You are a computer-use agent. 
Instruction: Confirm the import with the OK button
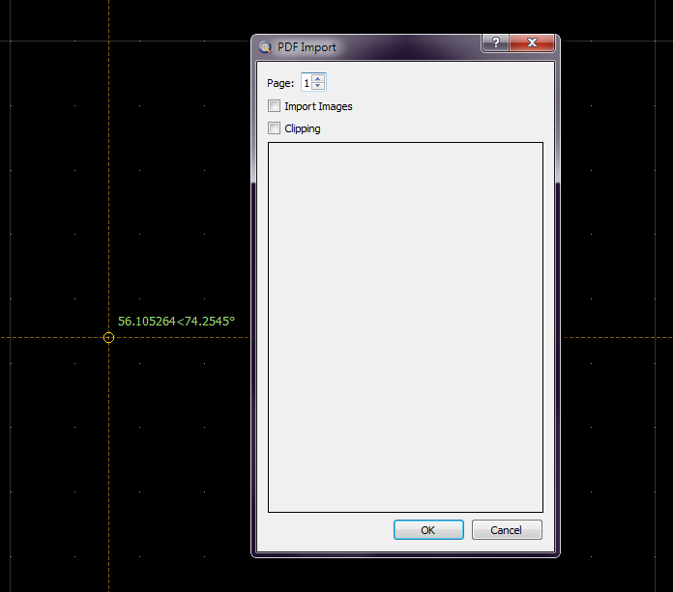[428, 530]
